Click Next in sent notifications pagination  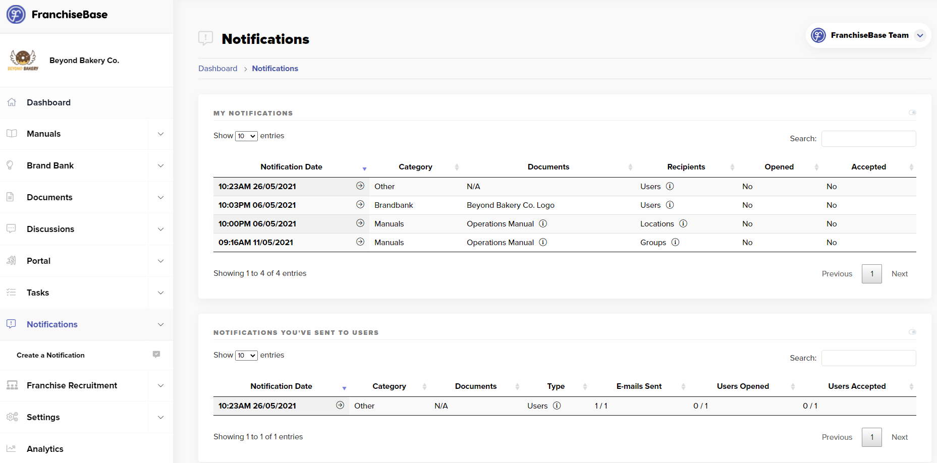tap(899, 437)
